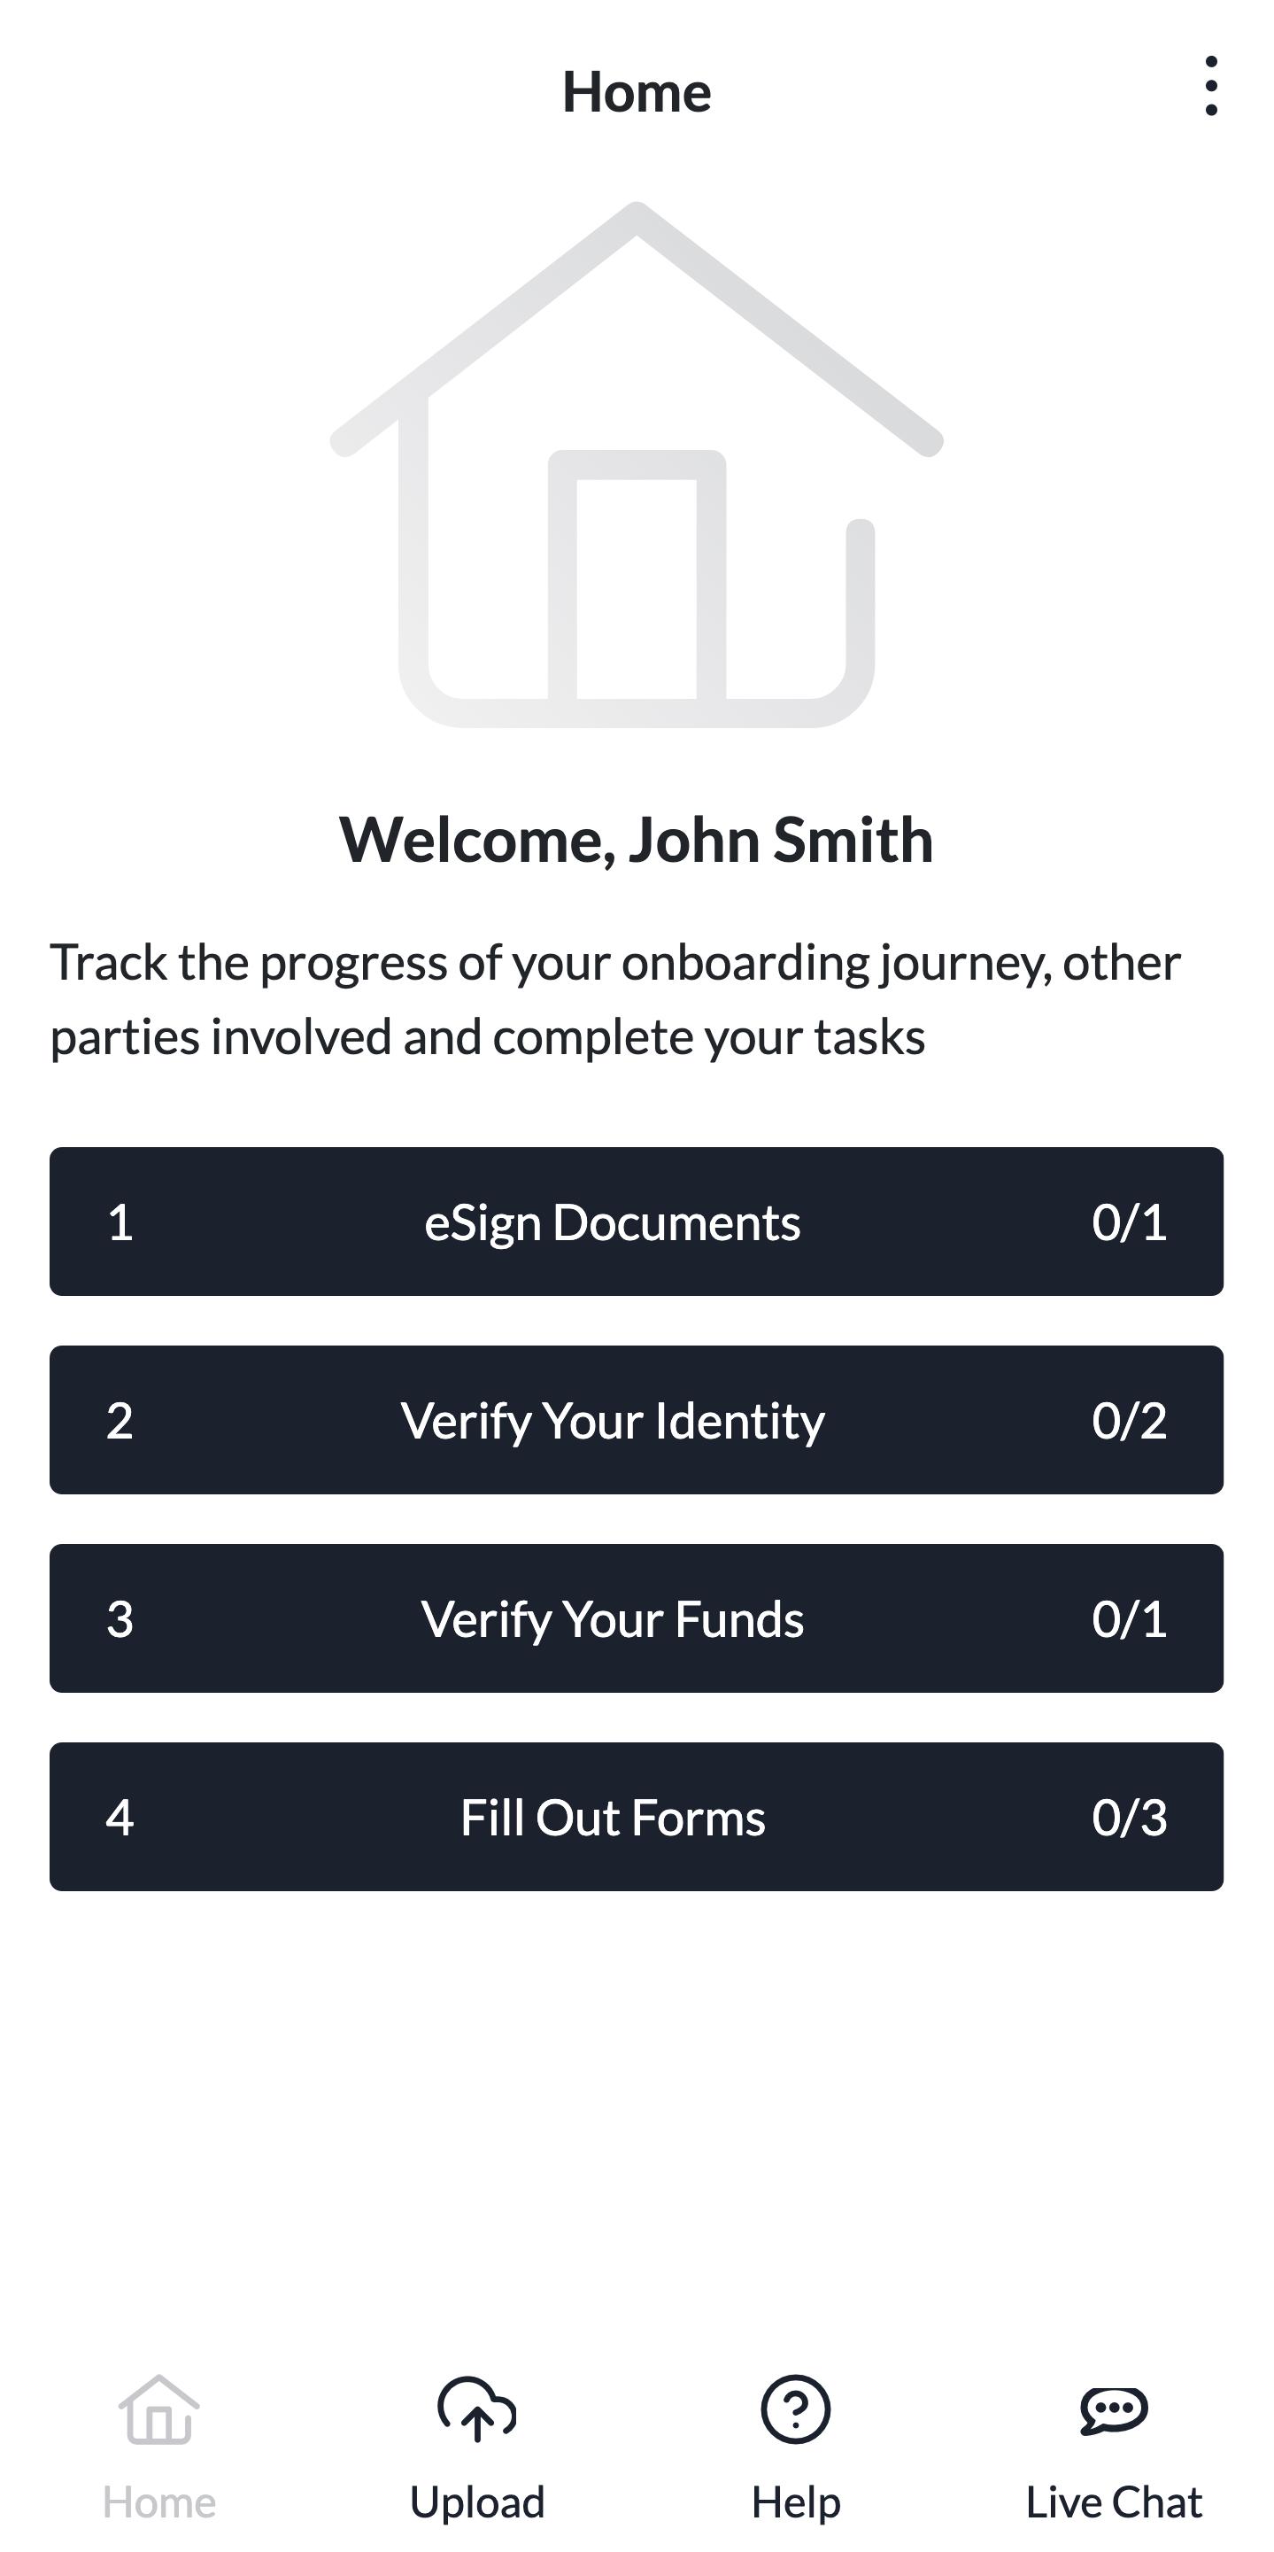Open the three-dot overflow menu
The image size is (1274, 2552).
pos(1210,86)
